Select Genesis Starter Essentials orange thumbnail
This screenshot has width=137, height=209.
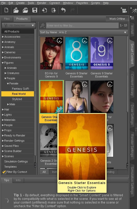[51, 97]
